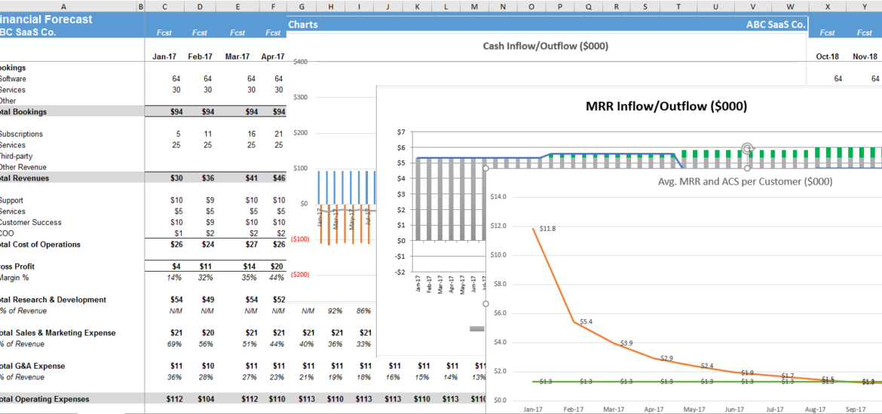The width and height of the screenshot is (882, 414).
Task: Click the $5.4 data label for Feb-17
Action: [586, 321]
